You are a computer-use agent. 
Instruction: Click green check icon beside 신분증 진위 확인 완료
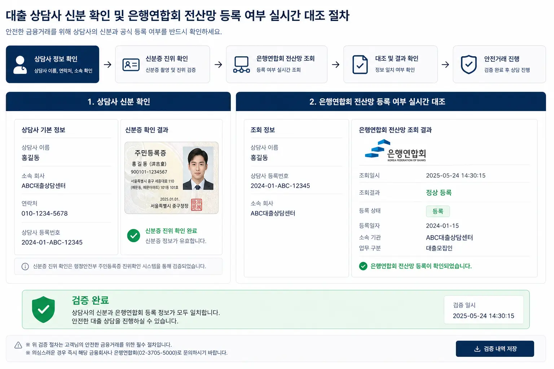pos(134,236)
